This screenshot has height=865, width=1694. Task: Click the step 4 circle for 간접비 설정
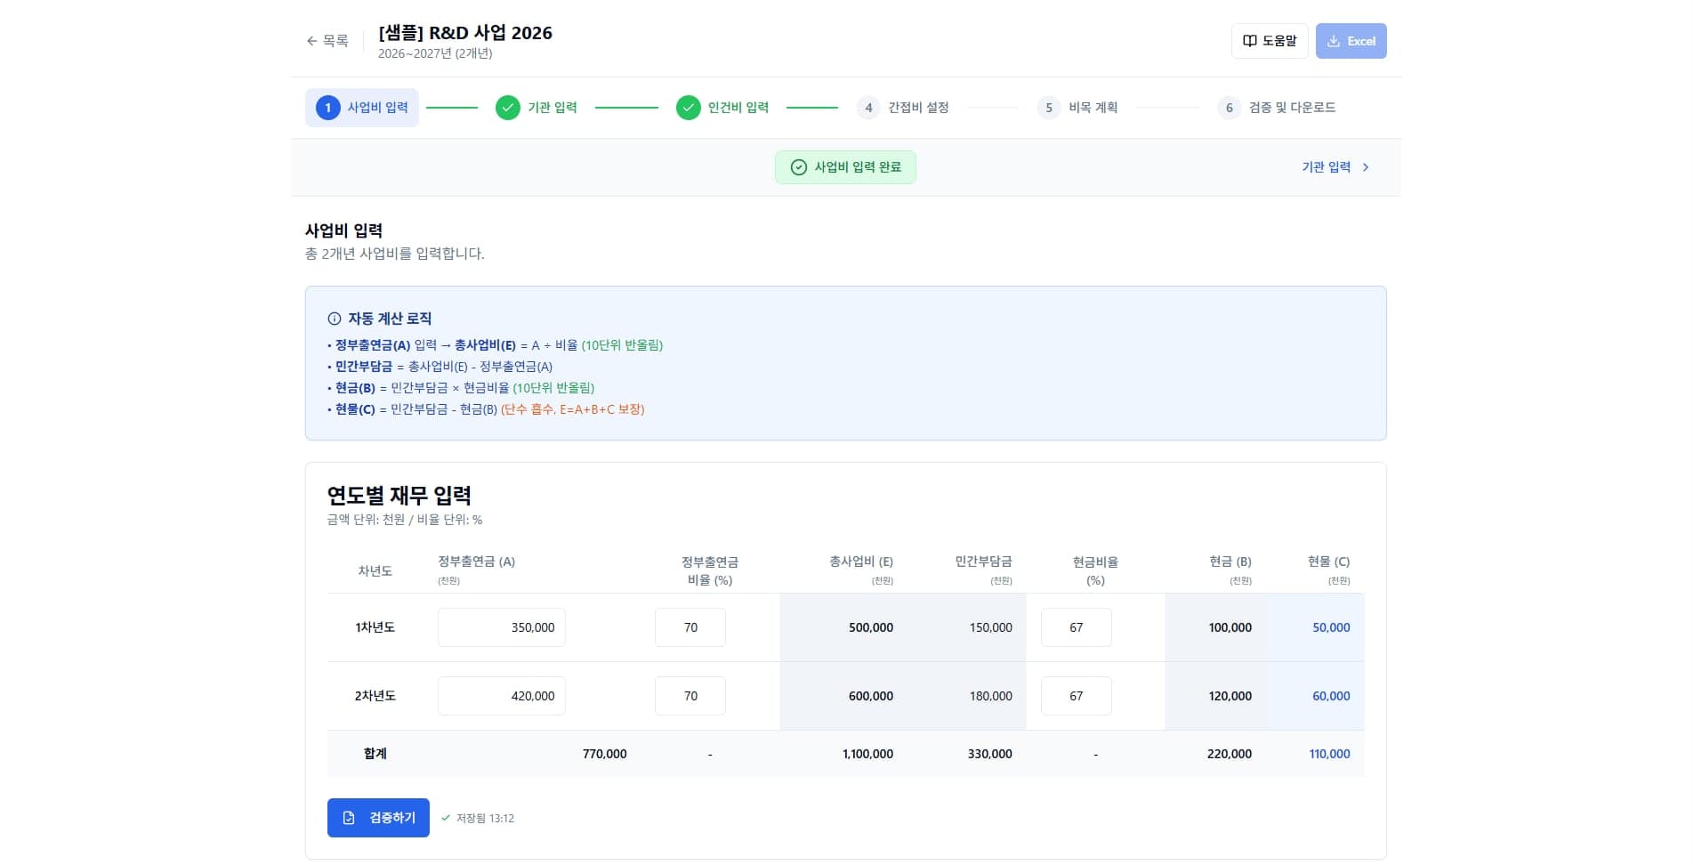868,108
